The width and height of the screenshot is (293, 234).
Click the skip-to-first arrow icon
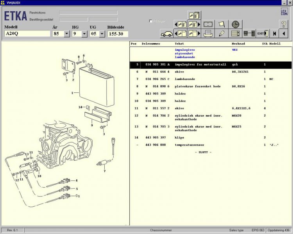pos(275,34)
